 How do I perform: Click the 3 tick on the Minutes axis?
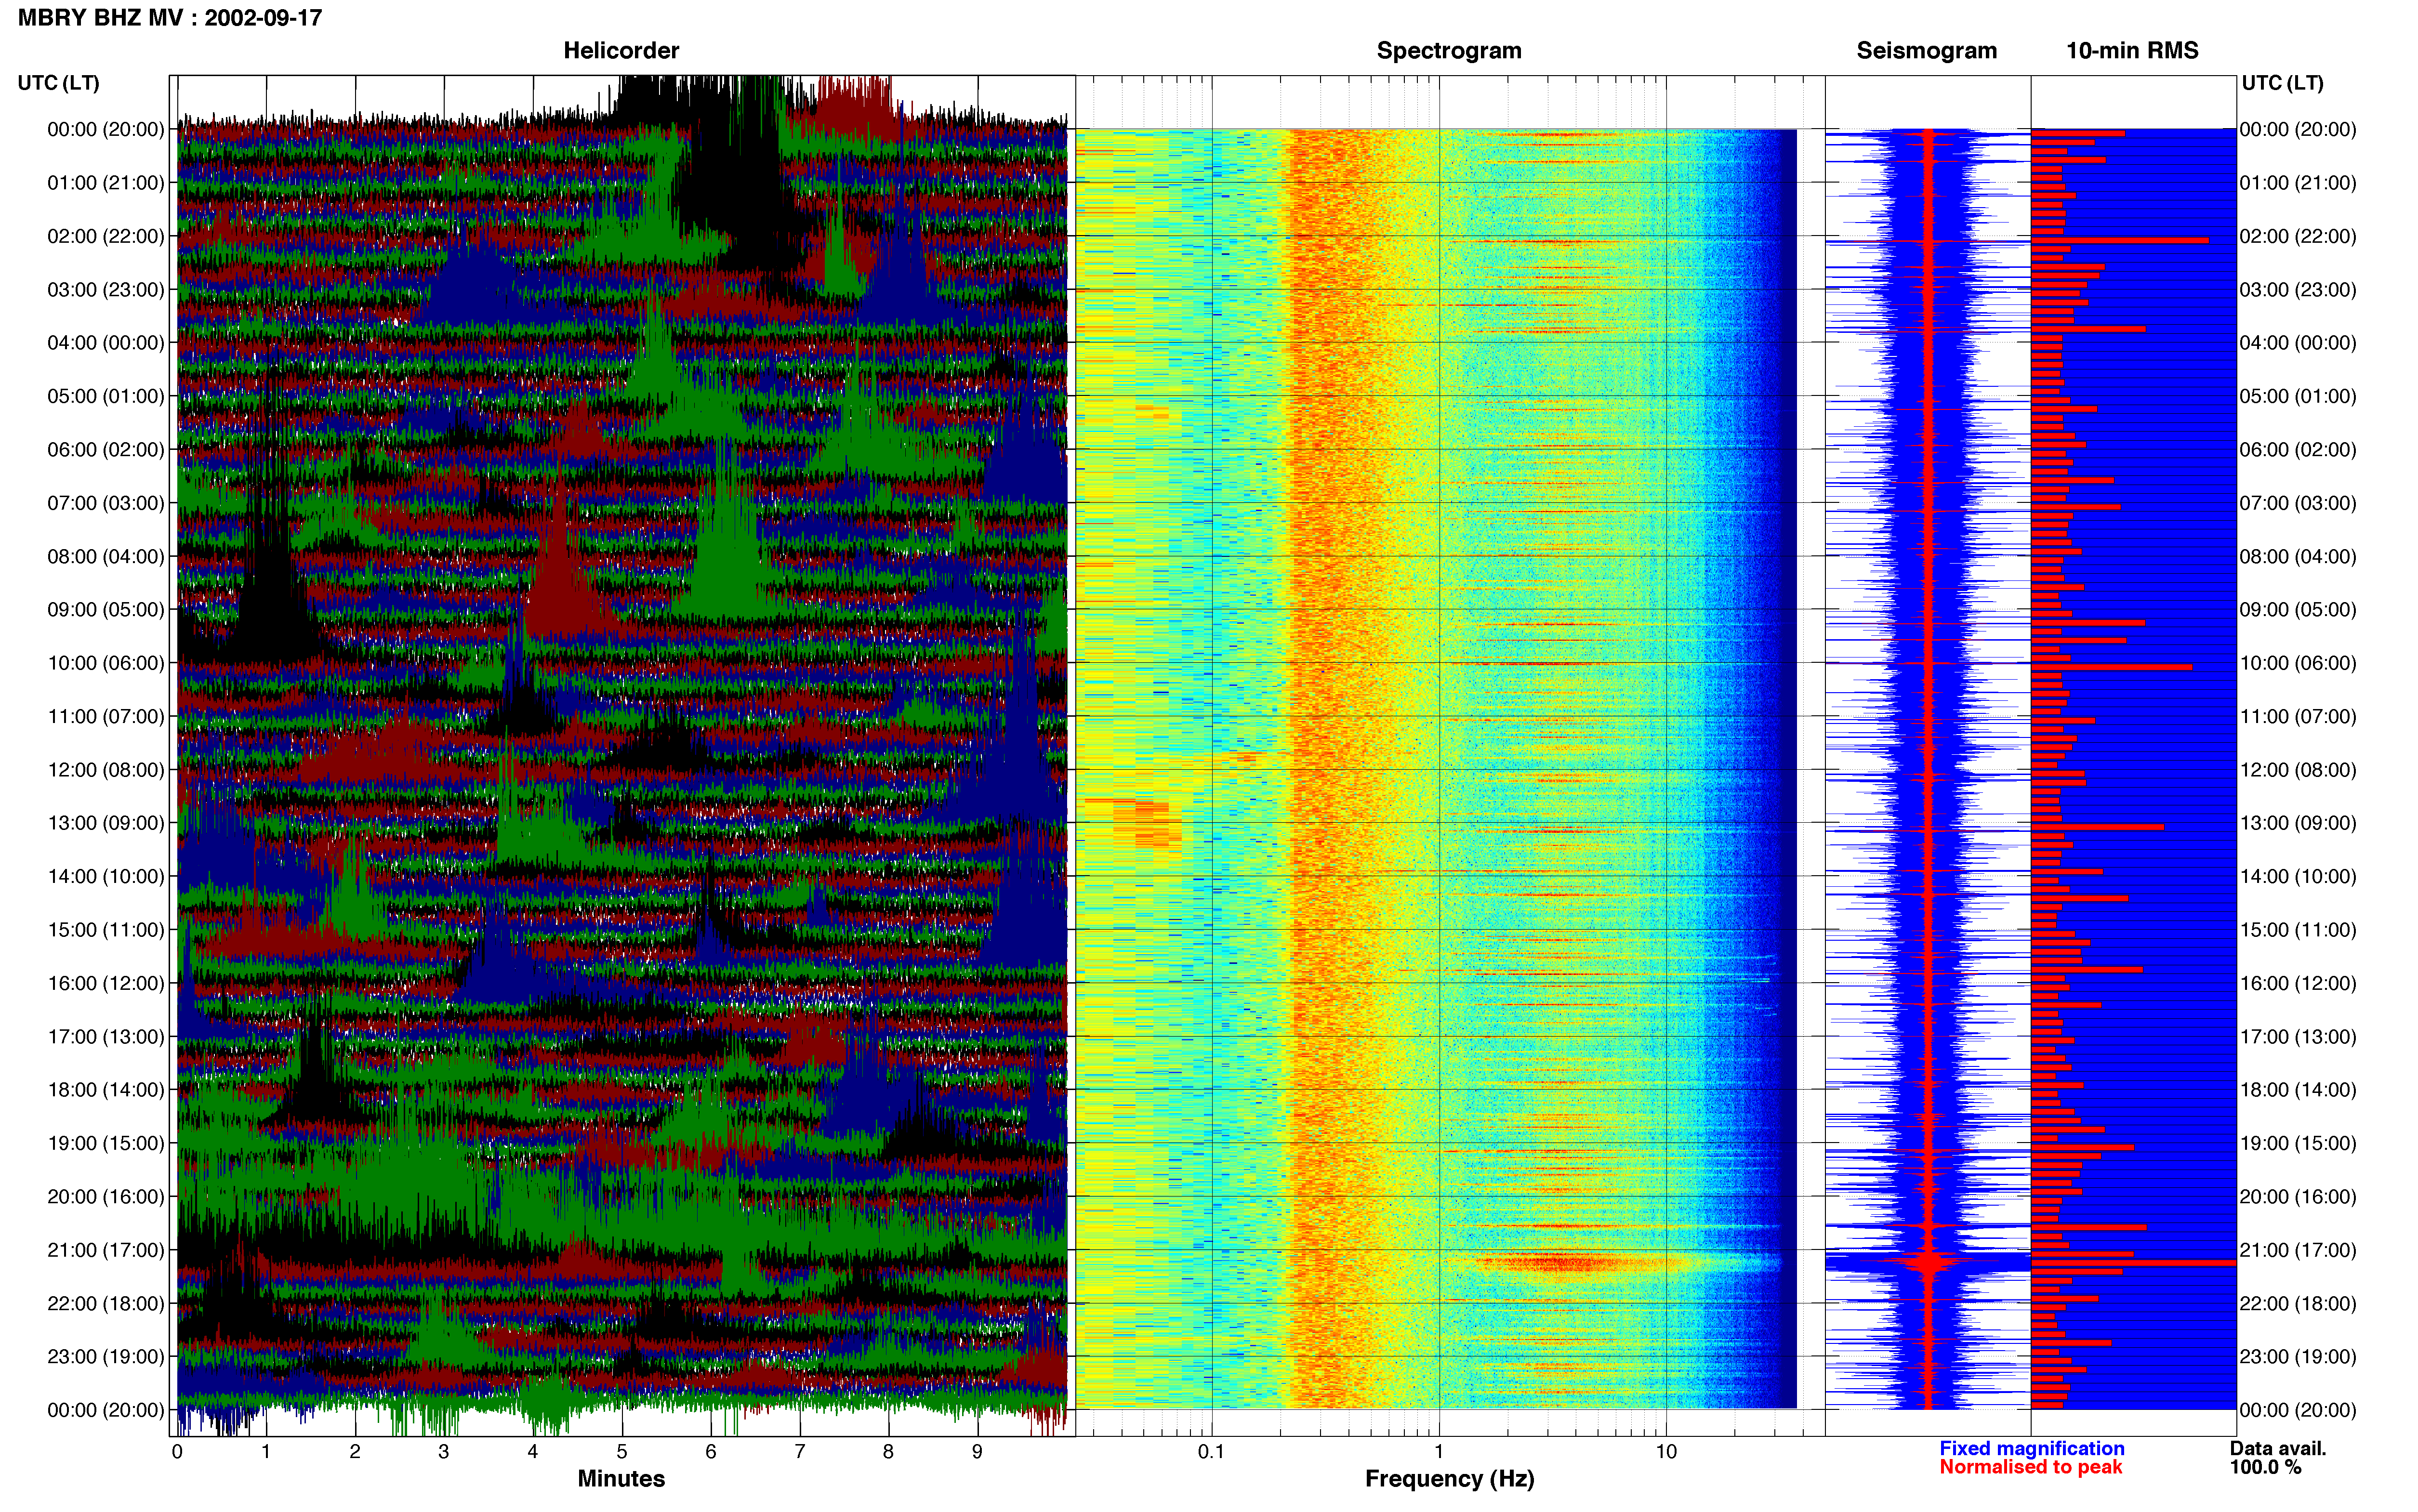point(444,1451)
